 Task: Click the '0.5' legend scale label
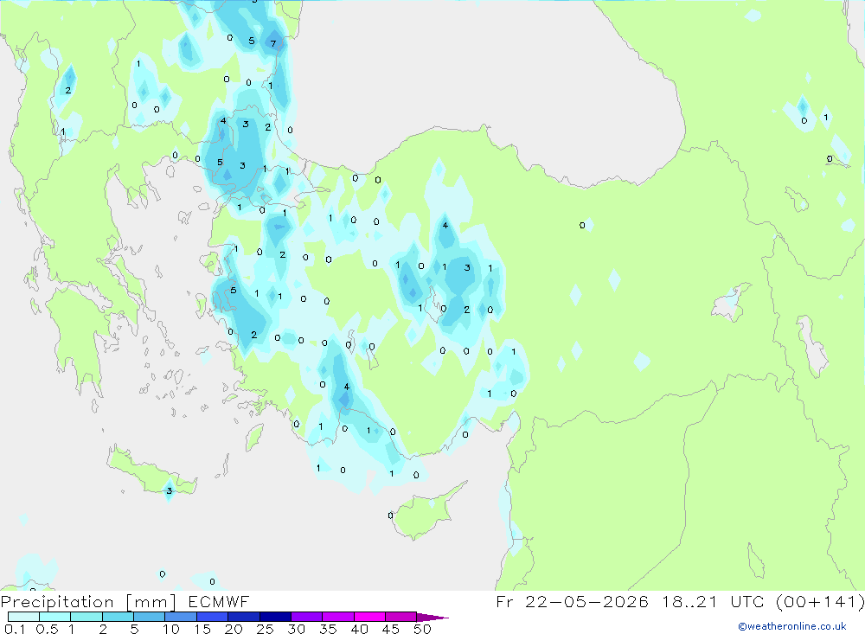(47, 629)
